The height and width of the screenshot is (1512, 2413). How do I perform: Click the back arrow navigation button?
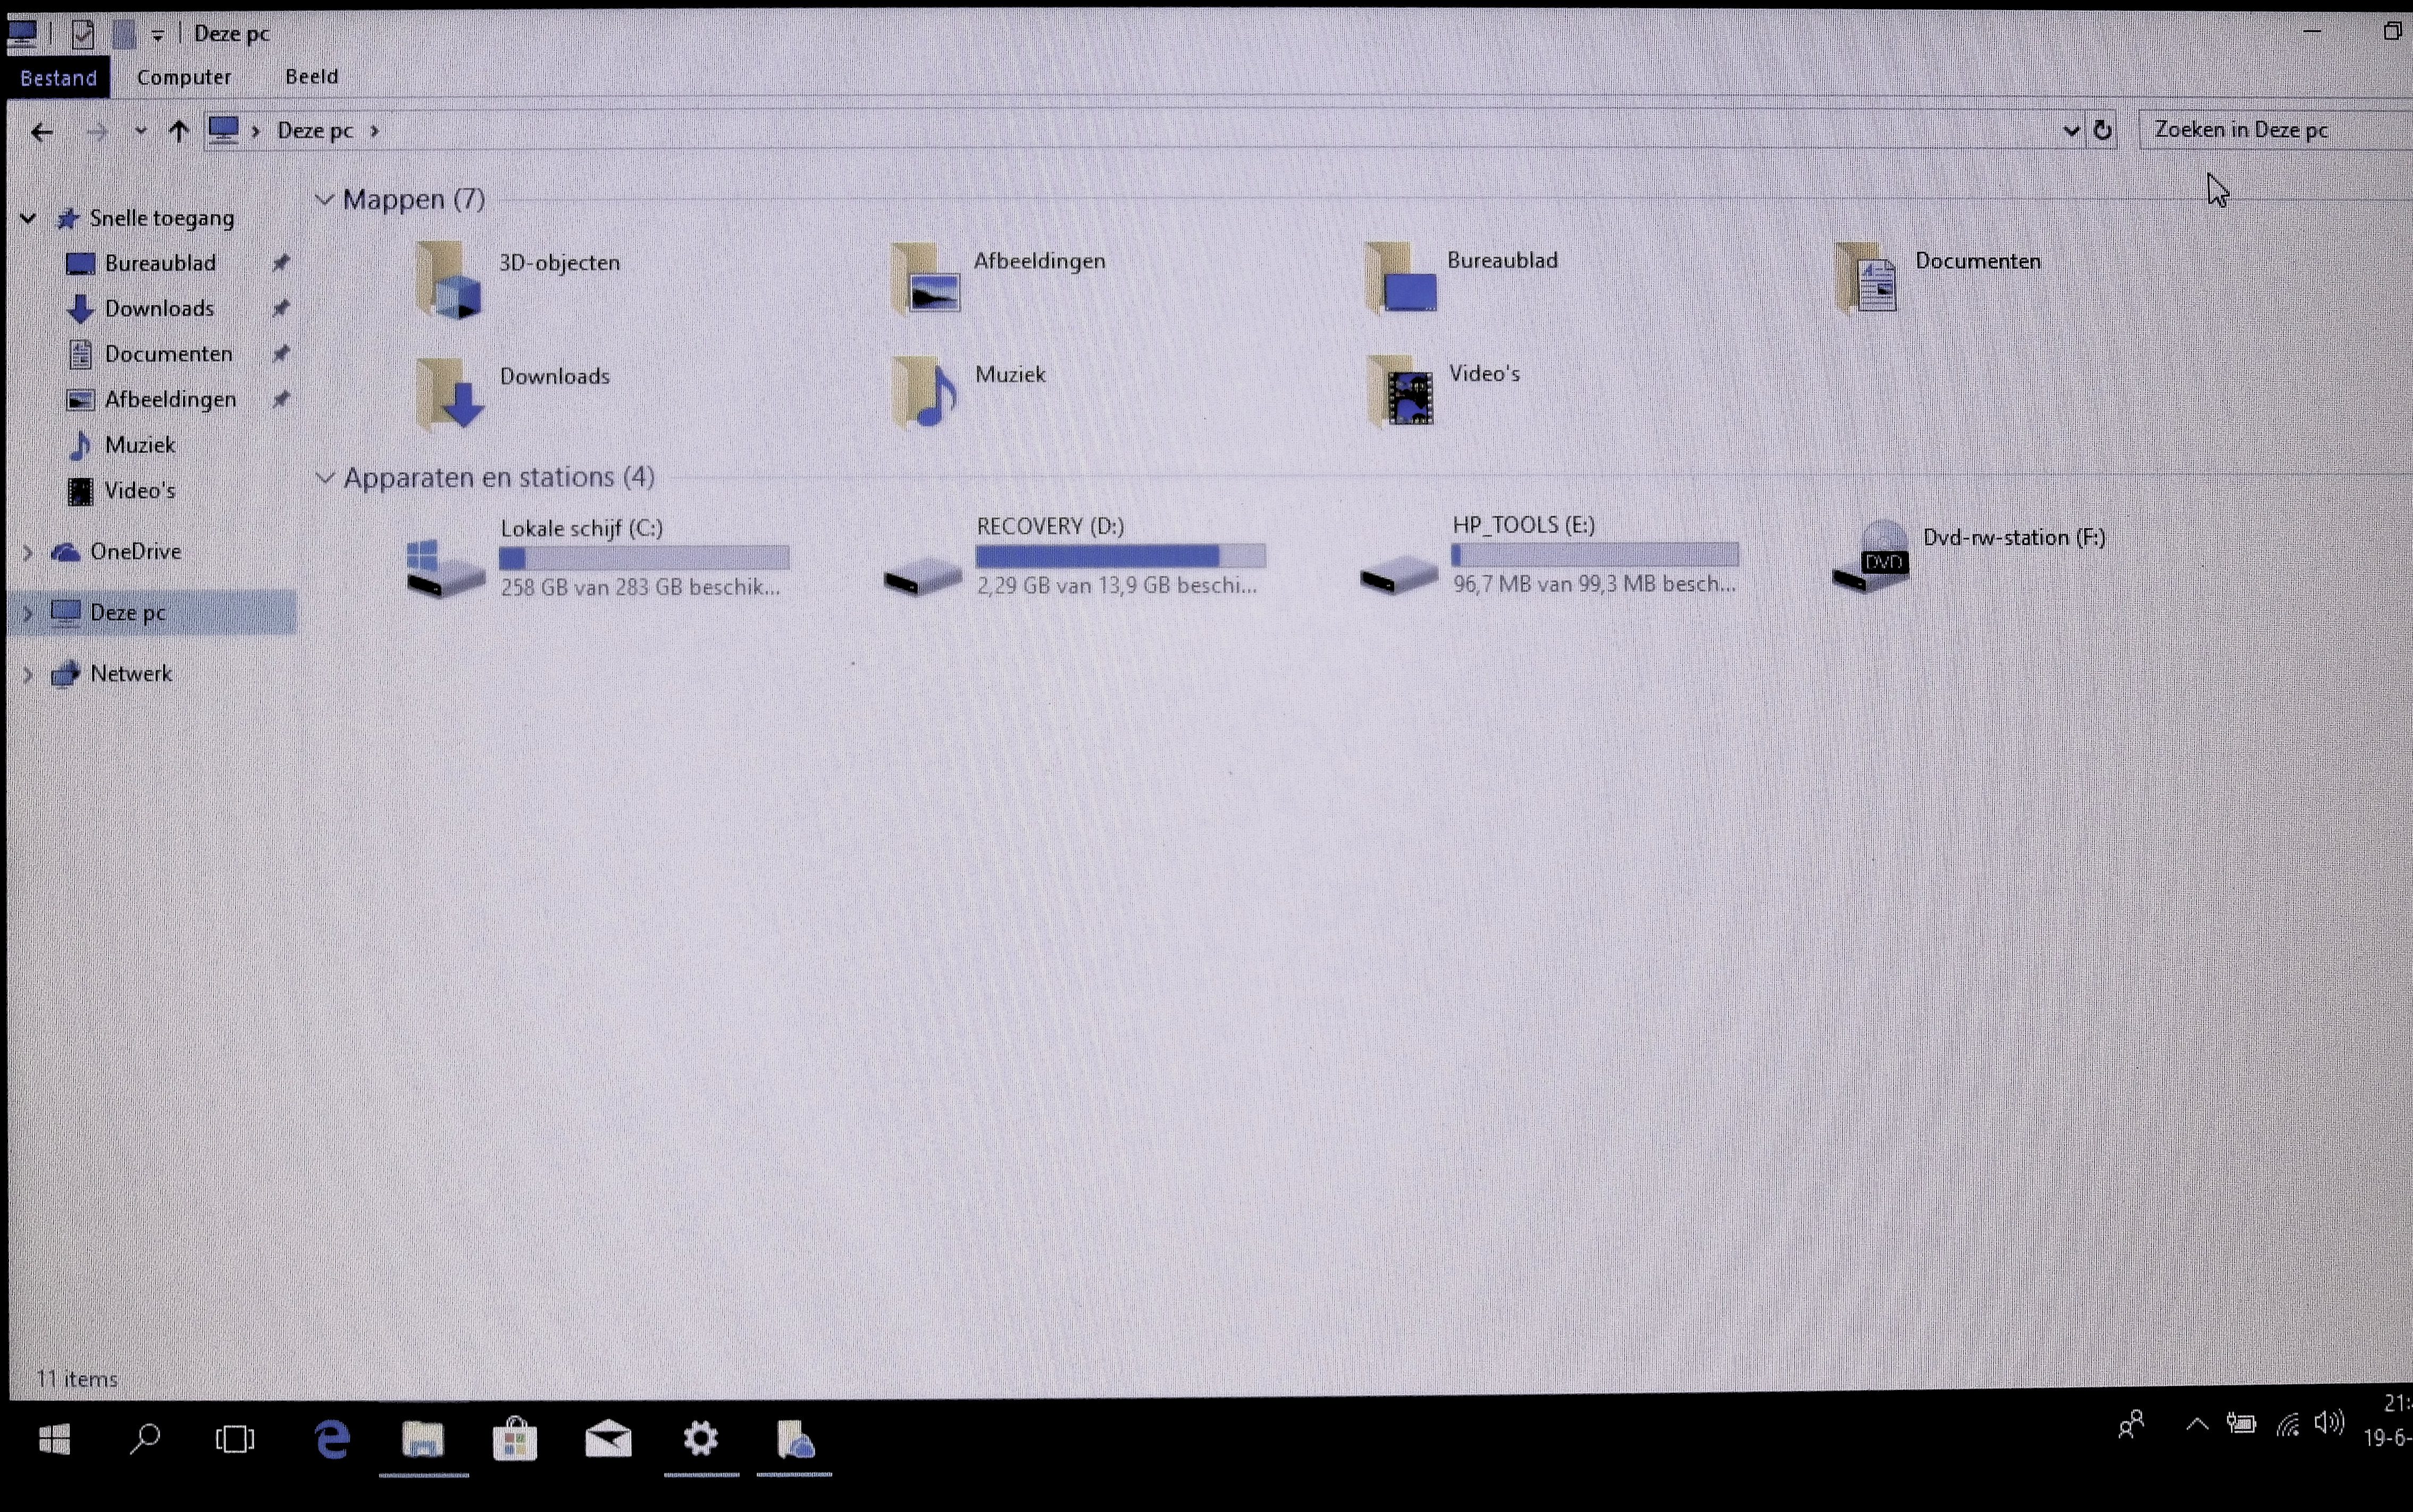click(x=41, y=132)
